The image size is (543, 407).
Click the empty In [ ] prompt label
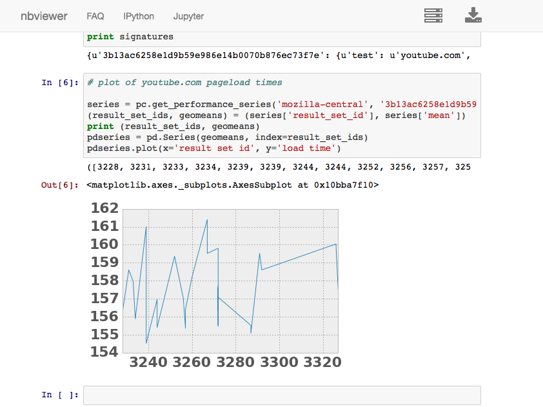coord(60,395)
